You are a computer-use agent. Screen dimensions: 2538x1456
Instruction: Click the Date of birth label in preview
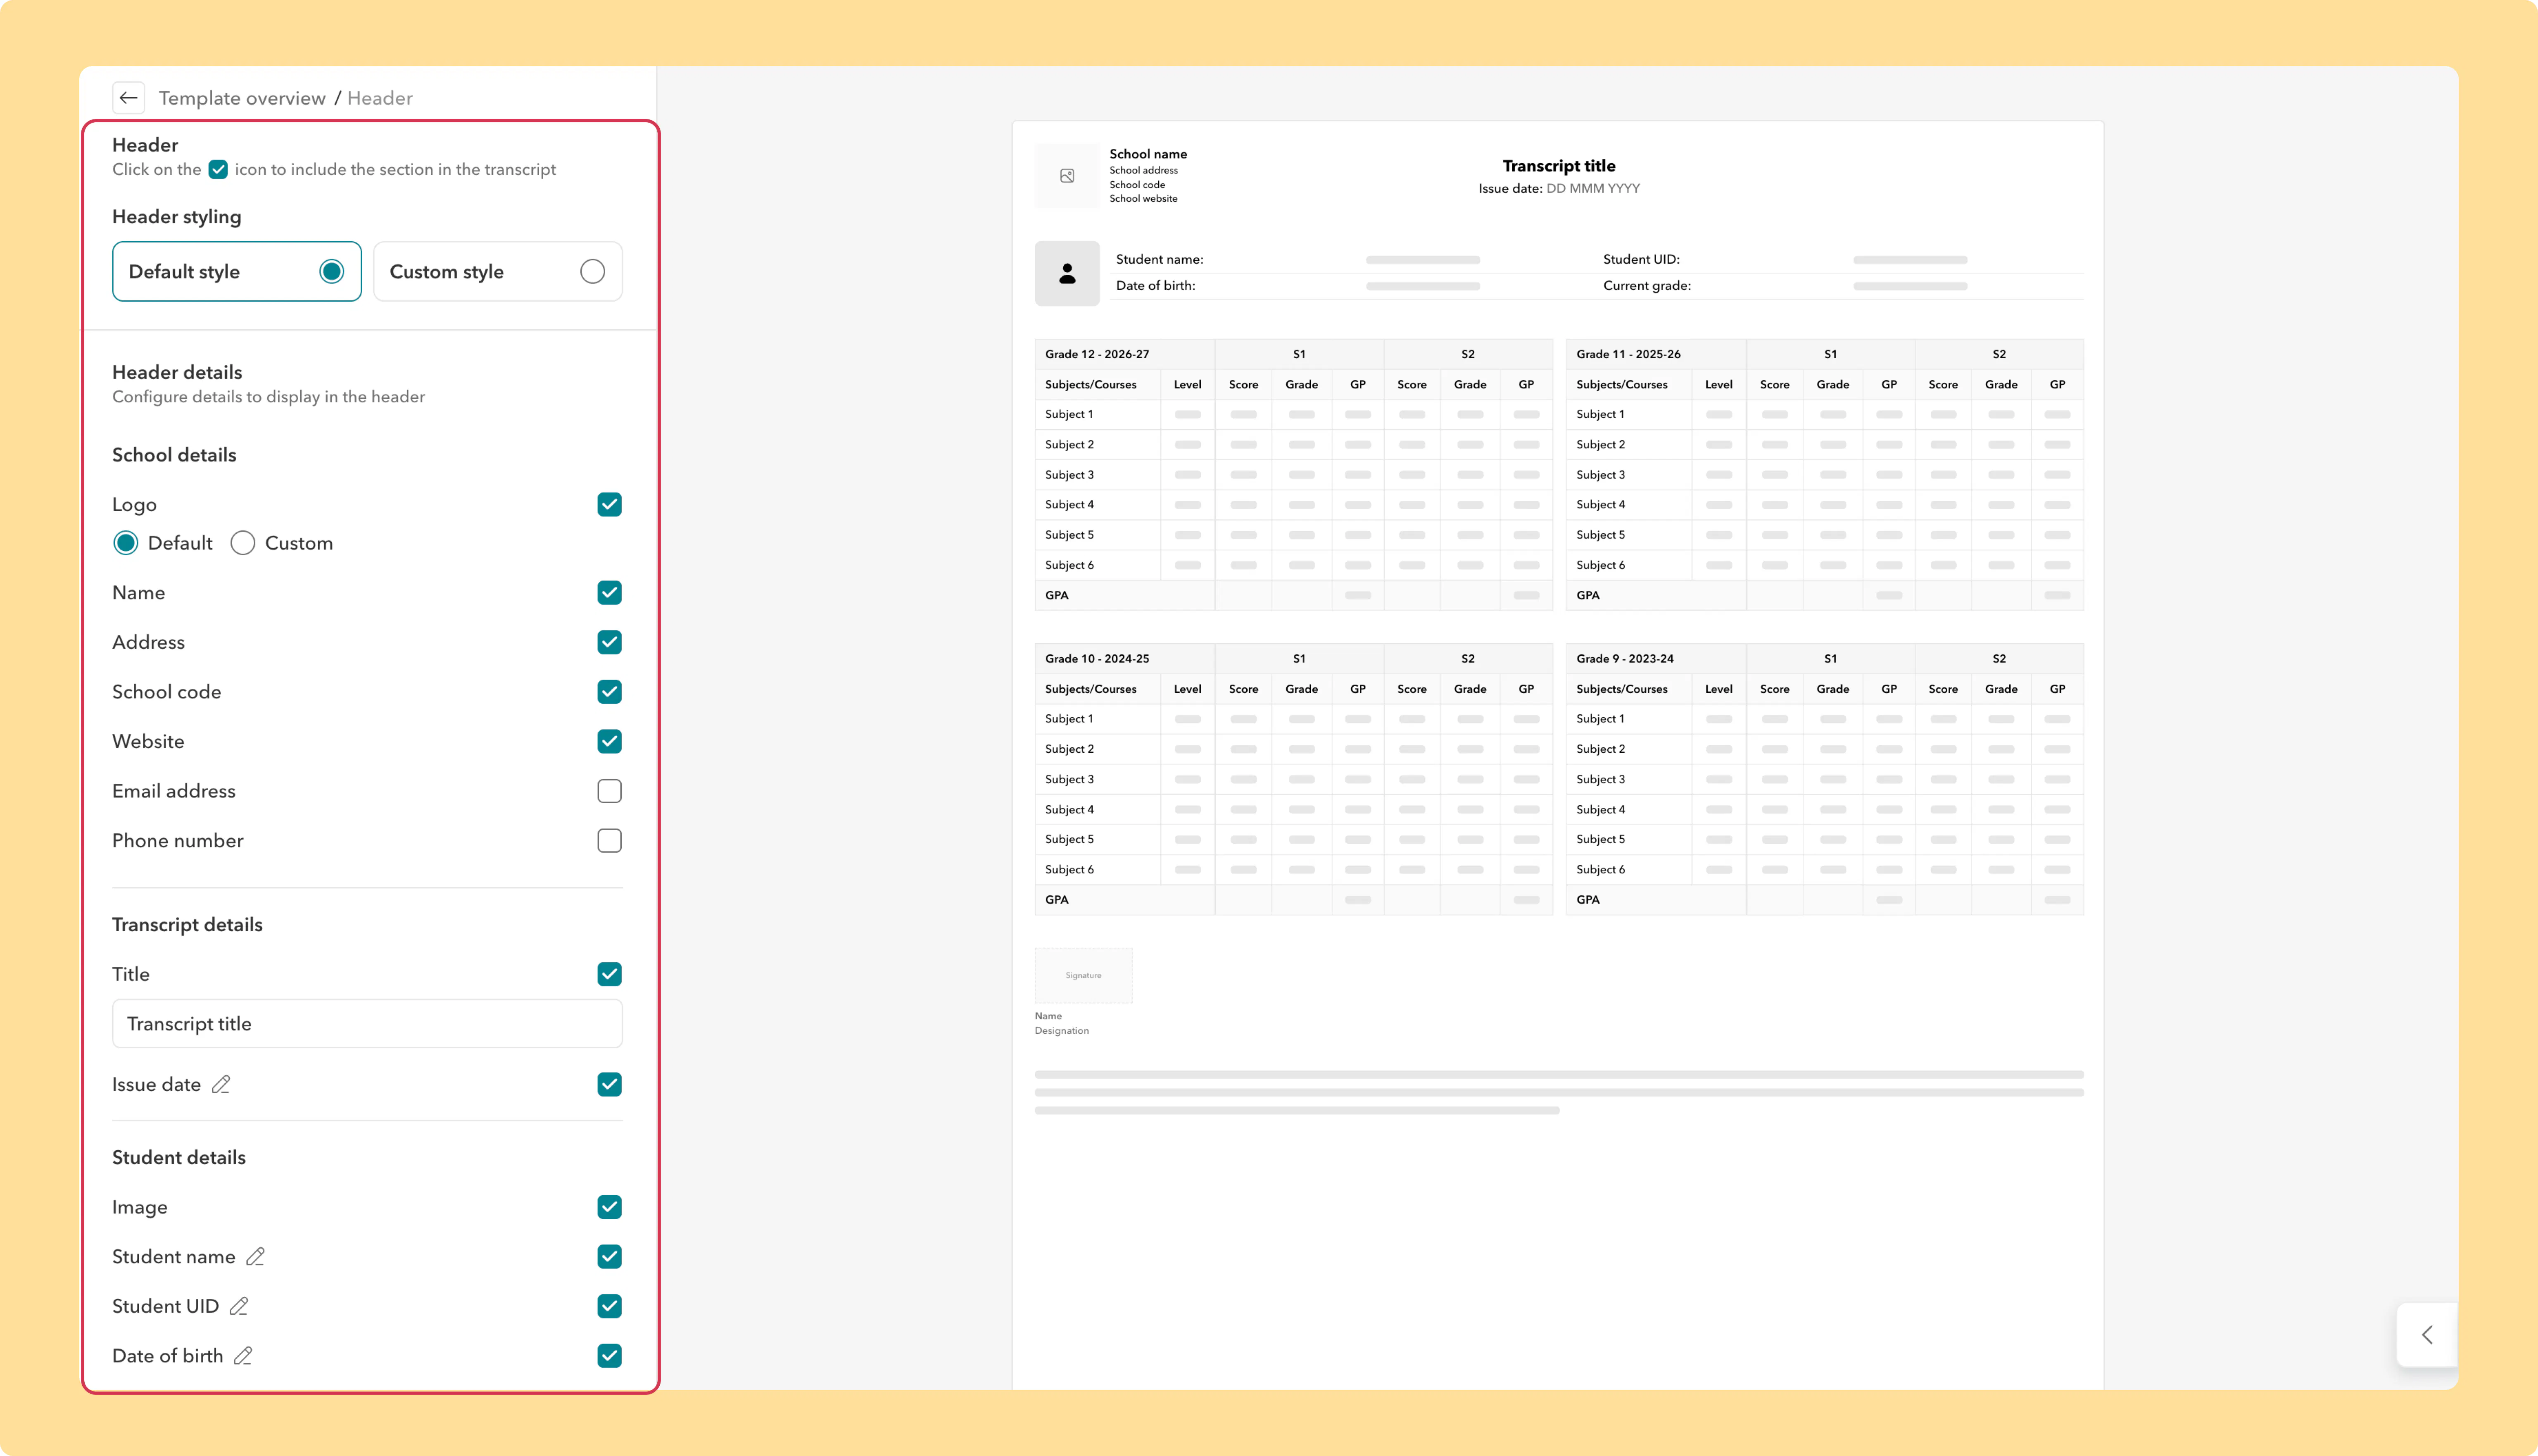click(x=1155, y=286)
